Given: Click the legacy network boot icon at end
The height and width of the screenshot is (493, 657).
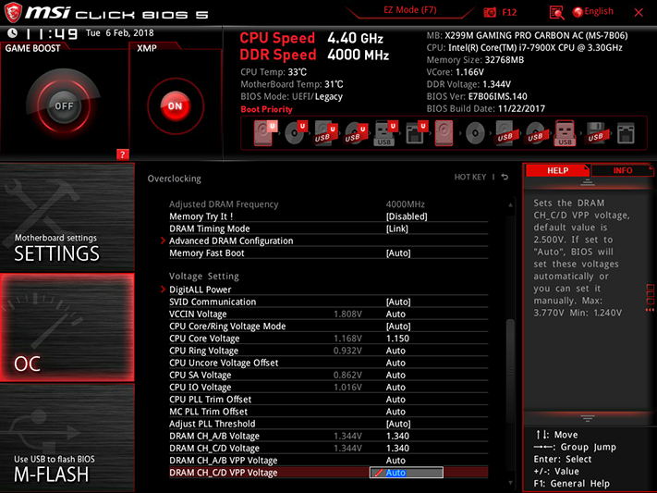Looking at the screenshot, I should tap(626, 133).
